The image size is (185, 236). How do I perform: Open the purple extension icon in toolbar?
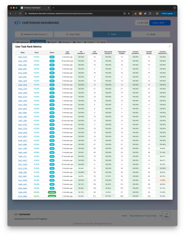(145, 14)
